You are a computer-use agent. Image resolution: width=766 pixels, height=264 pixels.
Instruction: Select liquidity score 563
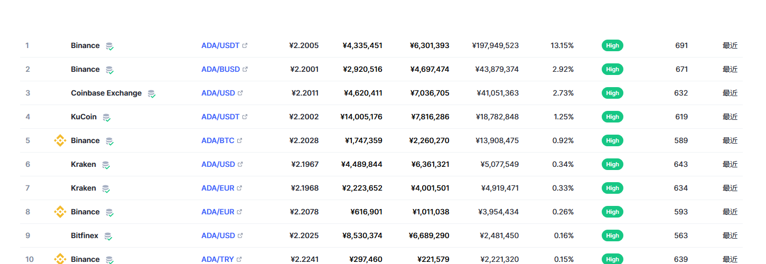(681, 235)
